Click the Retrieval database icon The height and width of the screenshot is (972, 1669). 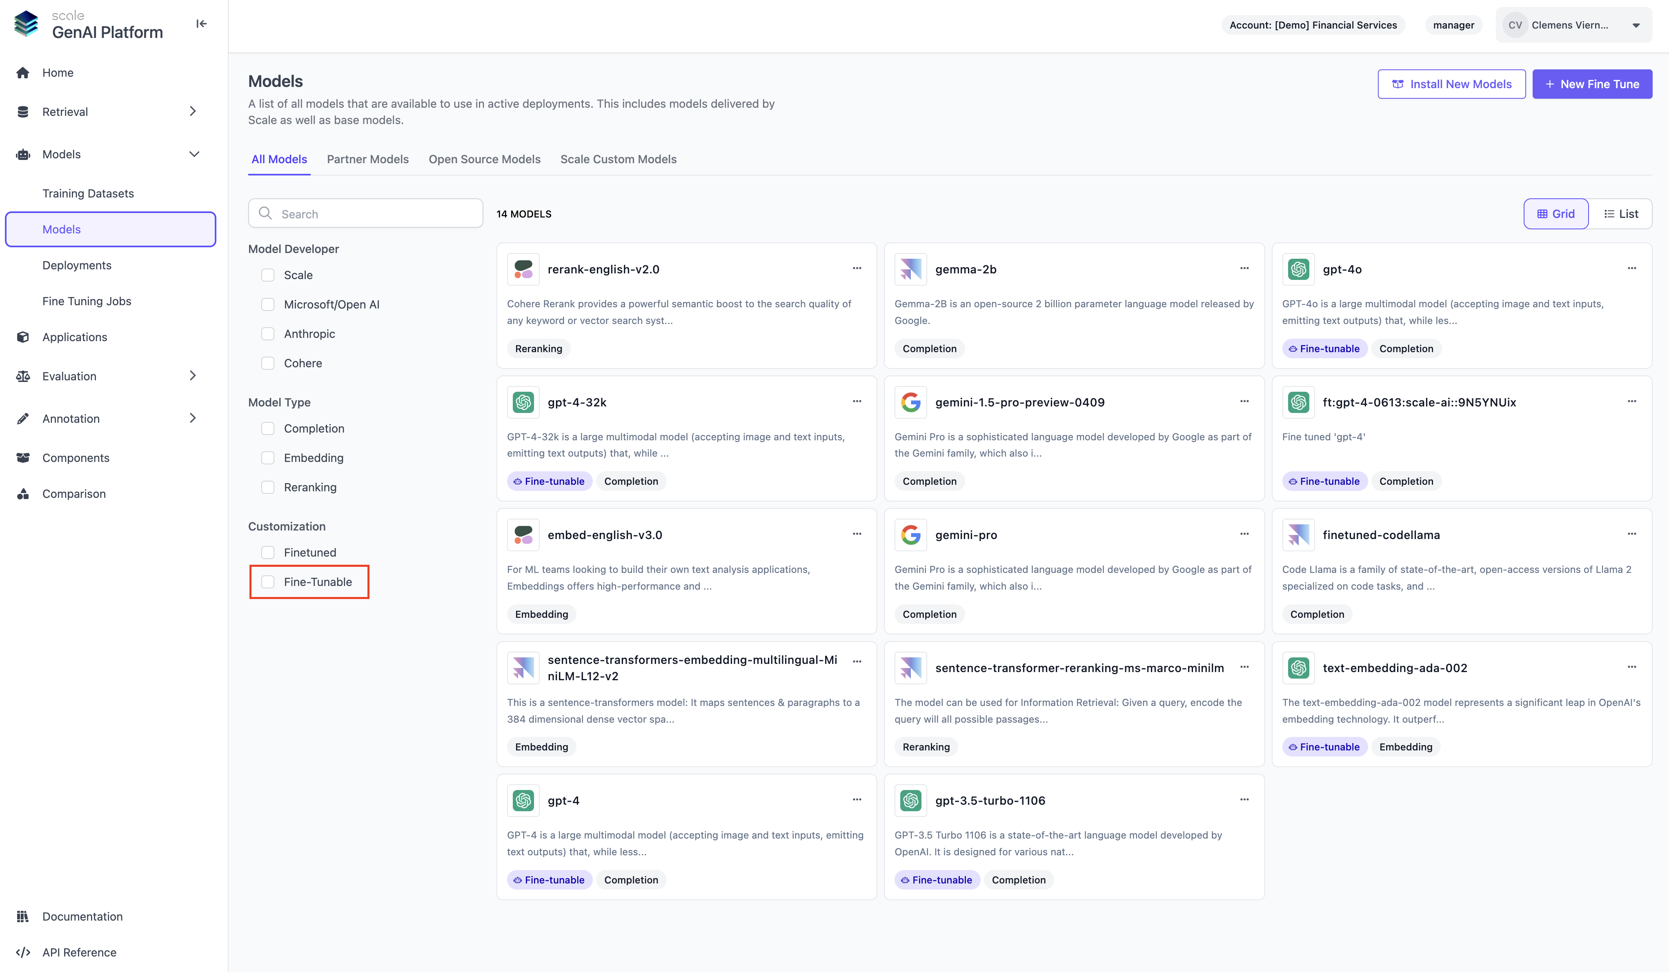(x=23, y=112)
